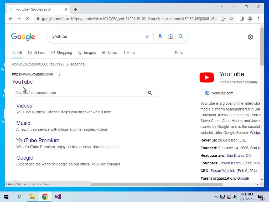Click the horizontal scrollbar thumb
The image size is (269, 202).
[x=157, y=184]
